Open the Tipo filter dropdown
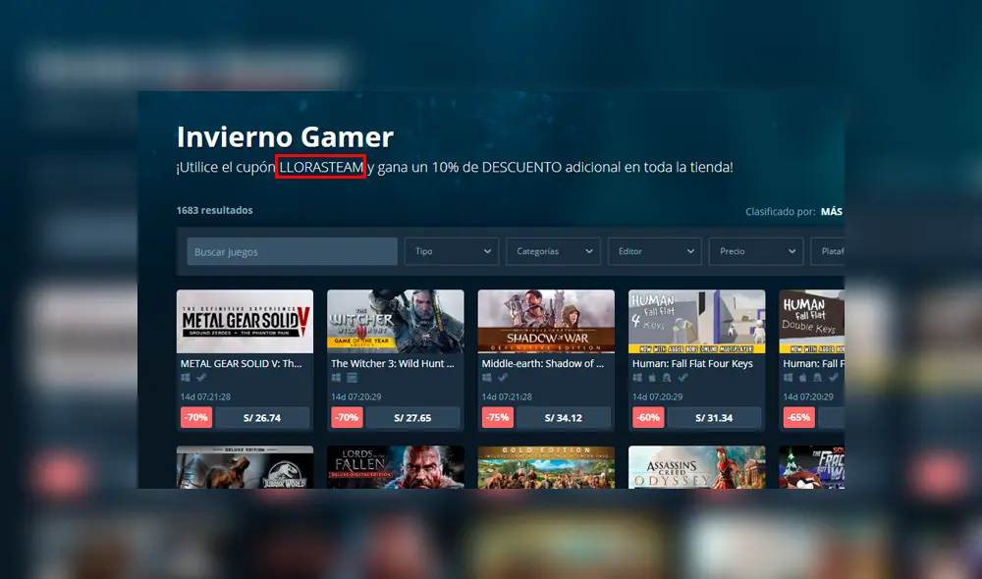Image resolution: width=982 pixels, height=579 pixels. click(451, 251)
